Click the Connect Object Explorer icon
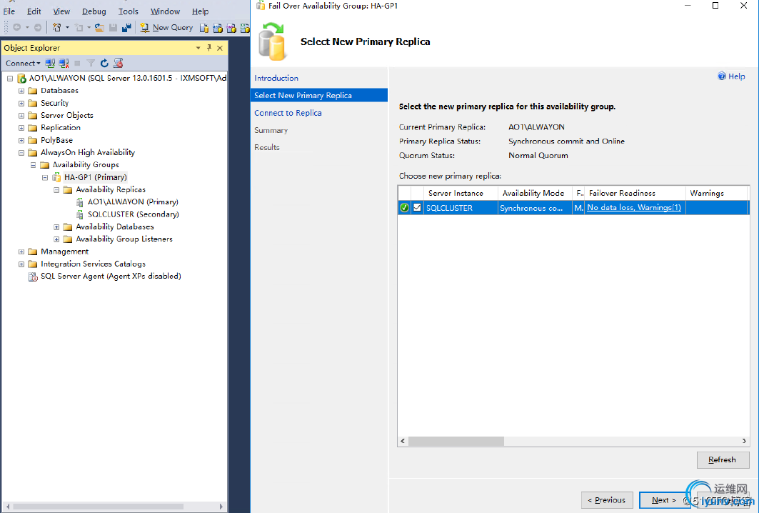The width and height of the screenshot is (759, 513). [x=50, y=63]
